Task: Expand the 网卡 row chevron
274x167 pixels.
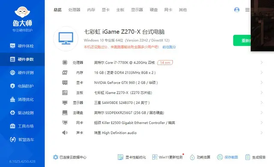Action: click(262, 123)
